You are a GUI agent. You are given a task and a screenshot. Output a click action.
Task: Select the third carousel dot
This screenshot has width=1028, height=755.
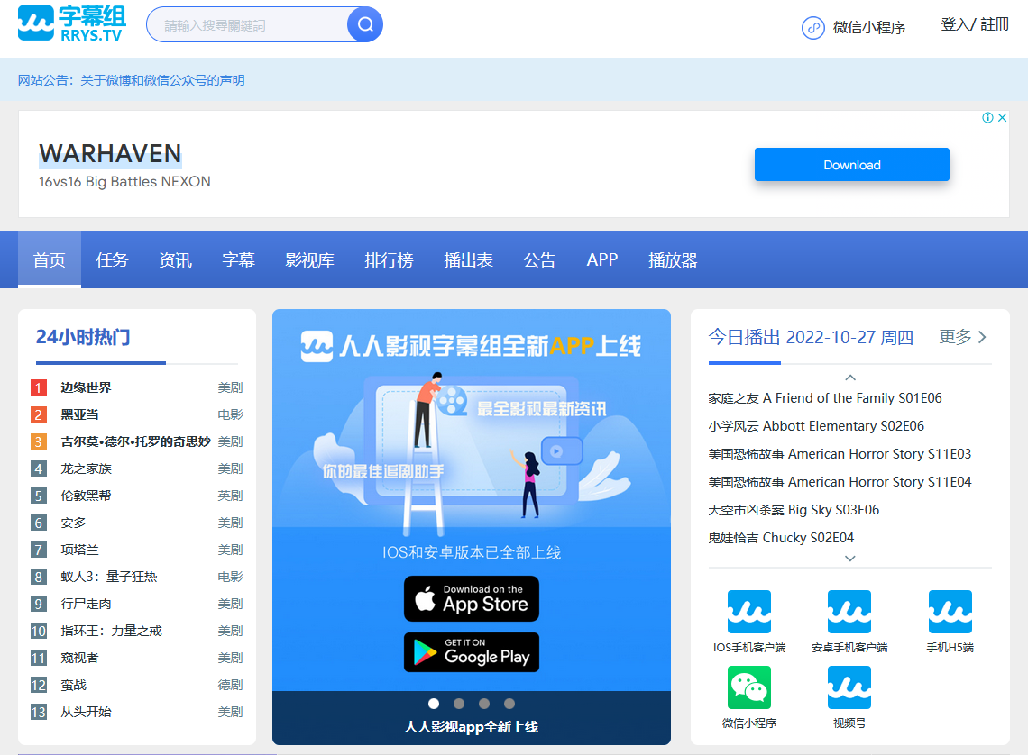pyautogui.click(x=484, y=704)
